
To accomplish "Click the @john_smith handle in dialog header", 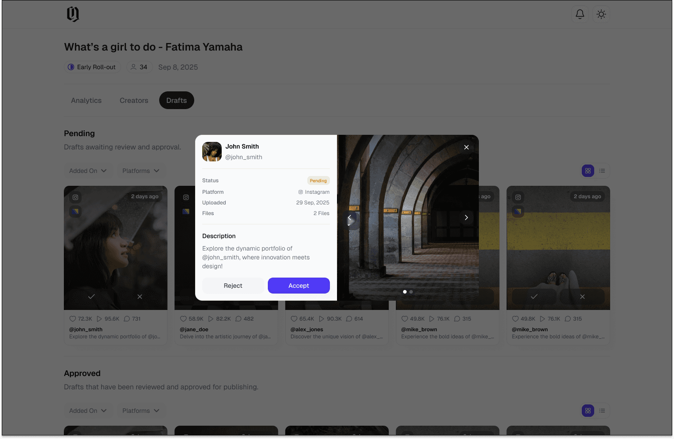I will click(243, 157).
